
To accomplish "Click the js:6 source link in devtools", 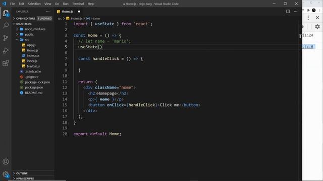I will click(308, 47).
